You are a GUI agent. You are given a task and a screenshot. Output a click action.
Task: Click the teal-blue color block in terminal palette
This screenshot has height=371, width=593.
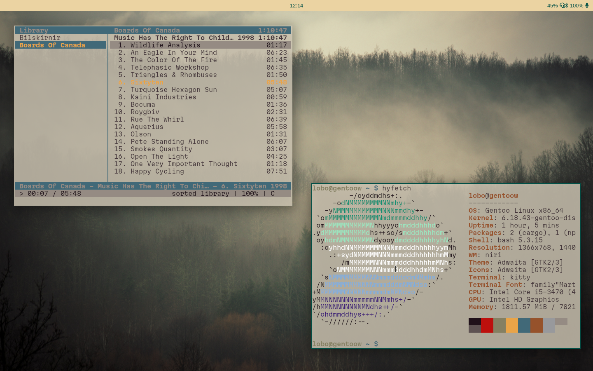[524, 325]
